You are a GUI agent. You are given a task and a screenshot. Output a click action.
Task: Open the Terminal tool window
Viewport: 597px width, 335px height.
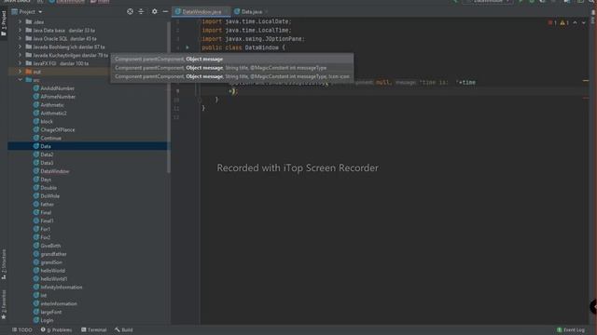[93, 329]
